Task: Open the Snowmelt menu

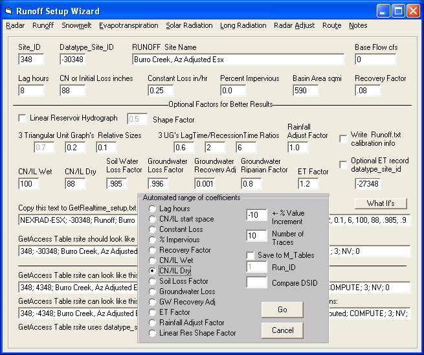Action: click(76, 25)
